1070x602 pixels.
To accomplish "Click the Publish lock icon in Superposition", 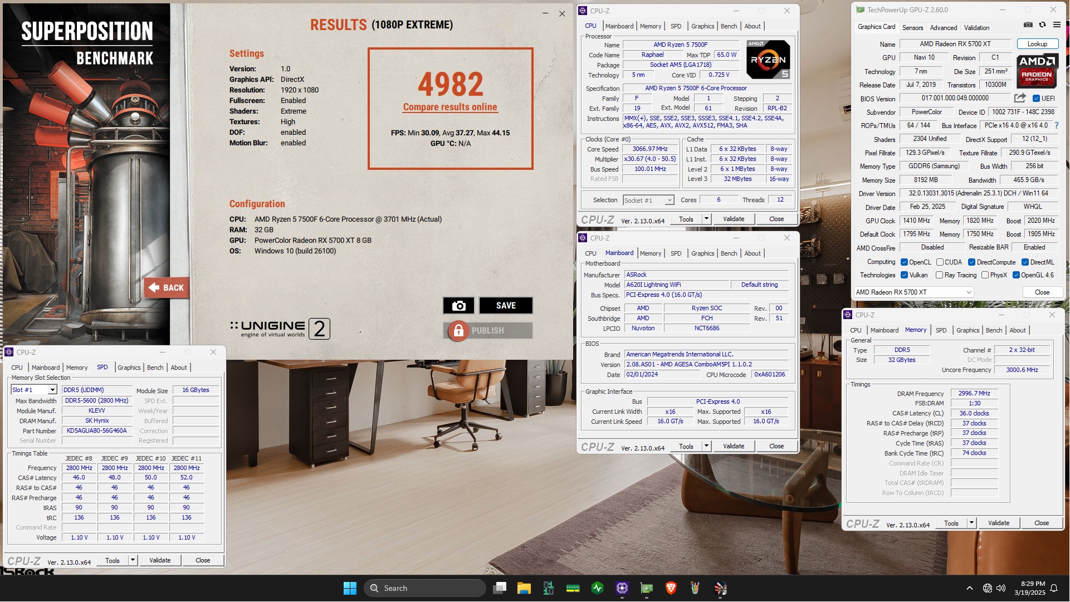I will 458,331.
